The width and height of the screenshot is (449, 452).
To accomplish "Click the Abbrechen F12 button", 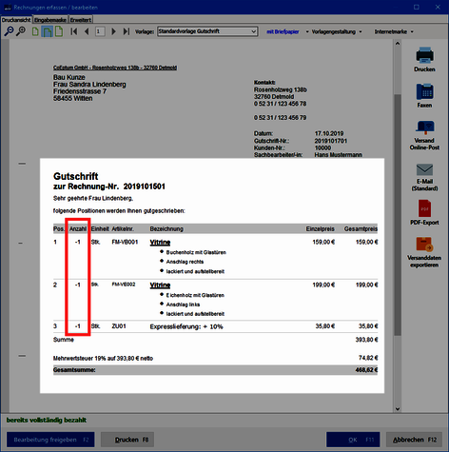I will [x=414, y=440].
